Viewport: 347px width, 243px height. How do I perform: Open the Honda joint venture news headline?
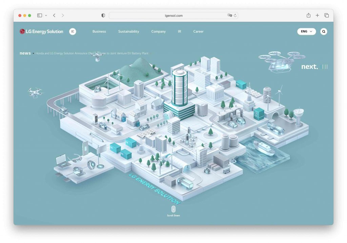coord(92,53)
